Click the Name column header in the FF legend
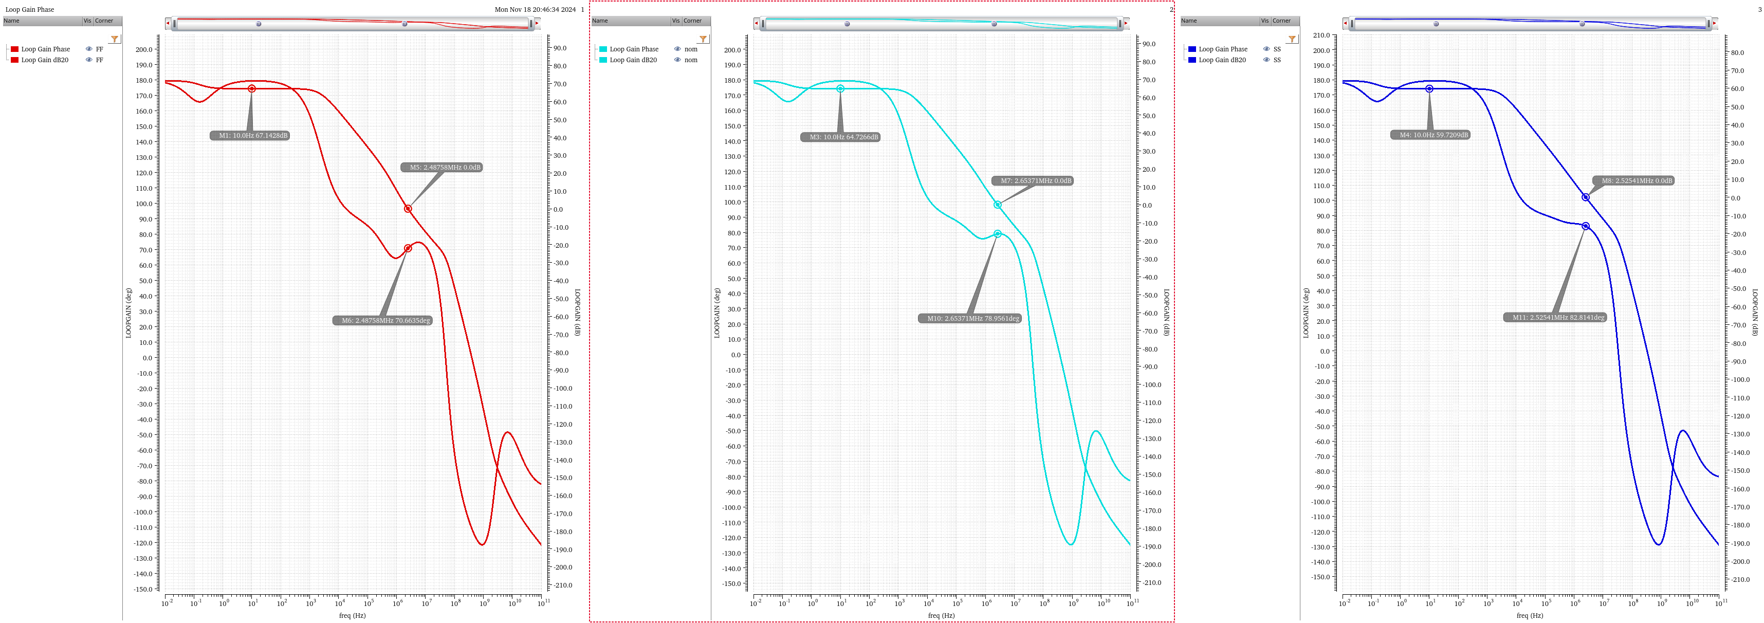 pos(11,21)
